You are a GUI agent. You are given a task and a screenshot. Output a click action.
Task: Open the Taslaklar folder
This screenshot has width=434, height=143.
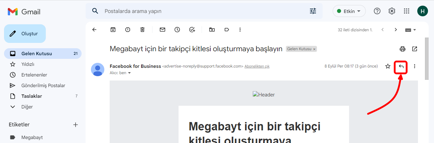coord(43,96)
